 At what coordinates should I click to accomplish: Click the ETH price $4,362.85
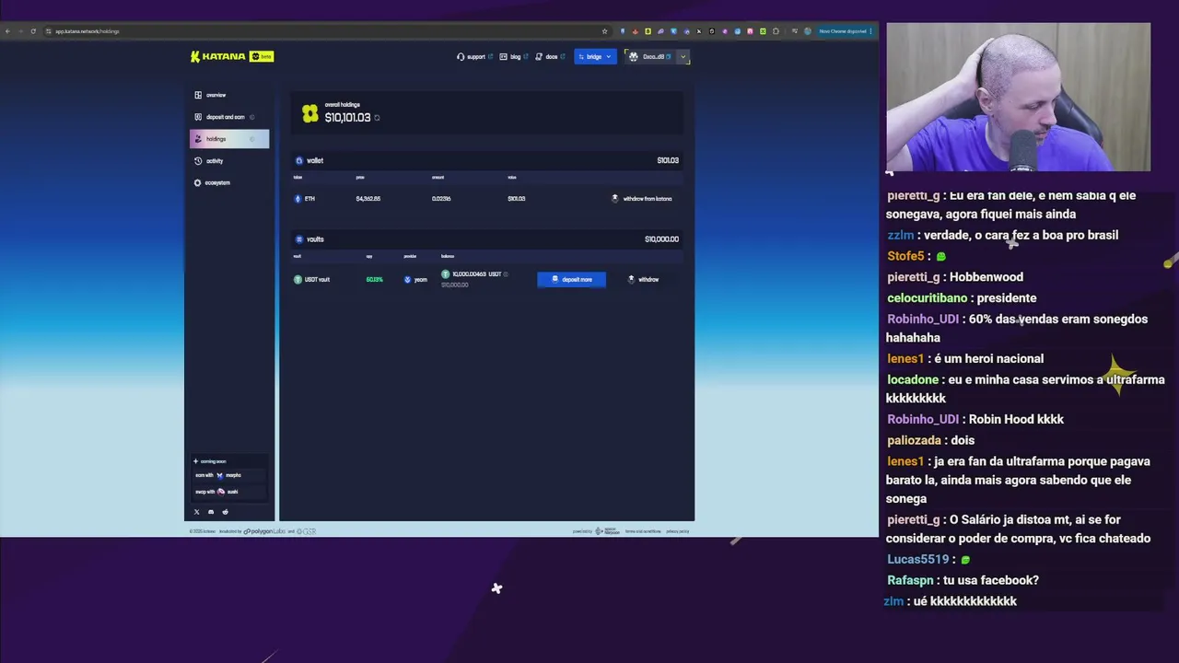(368, 199)
